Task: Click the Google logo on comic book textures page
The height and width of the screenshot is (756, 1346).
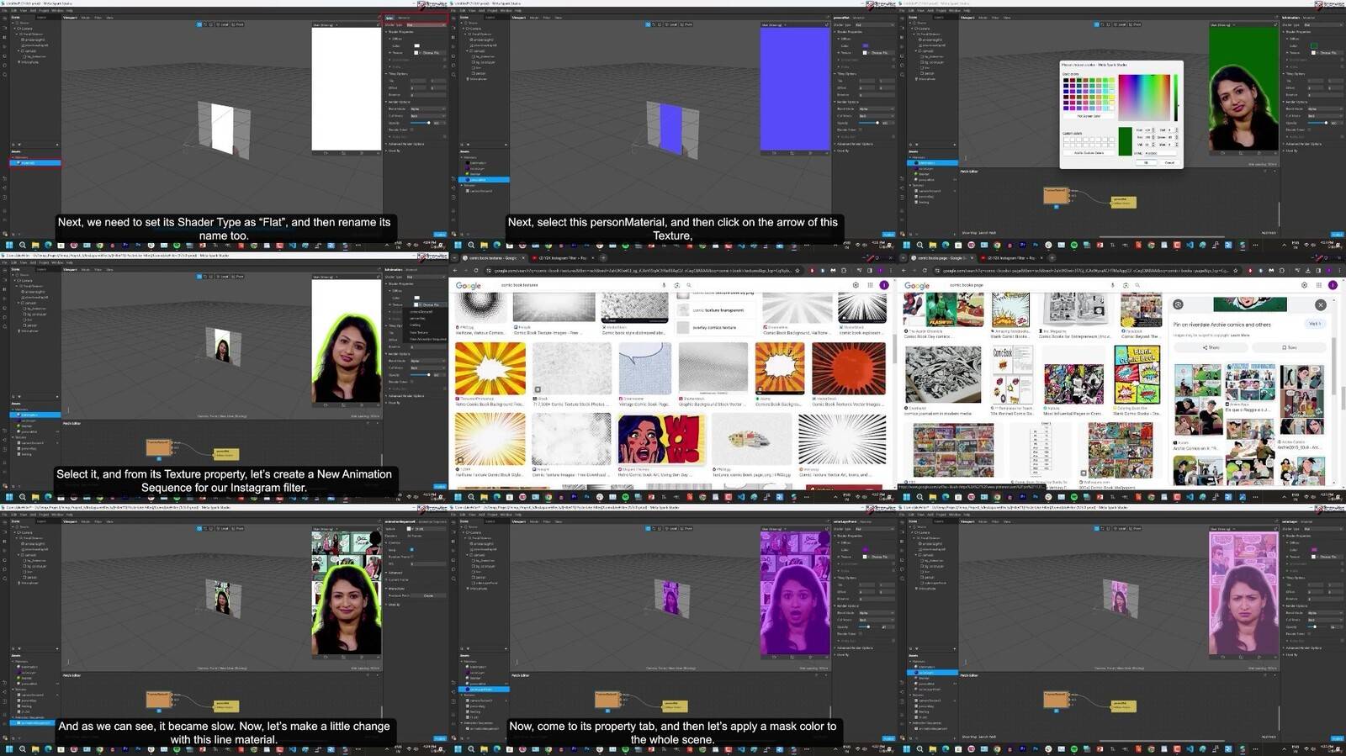Action: click(469, 286)
